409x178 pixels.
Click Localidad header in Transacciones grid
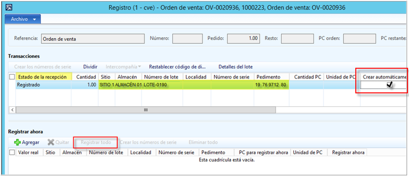click(197, 77)
